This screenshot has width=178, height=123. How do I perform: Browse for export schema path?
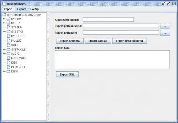point(165,26)
